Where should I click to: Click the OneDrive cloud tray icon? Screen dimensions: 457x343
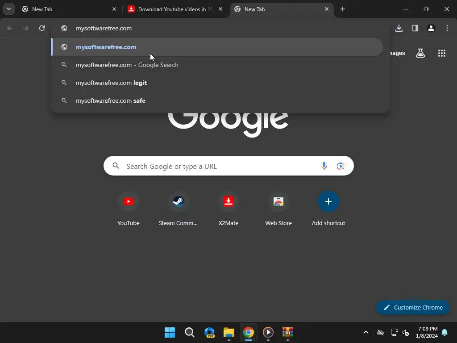[x=380, y=332]
